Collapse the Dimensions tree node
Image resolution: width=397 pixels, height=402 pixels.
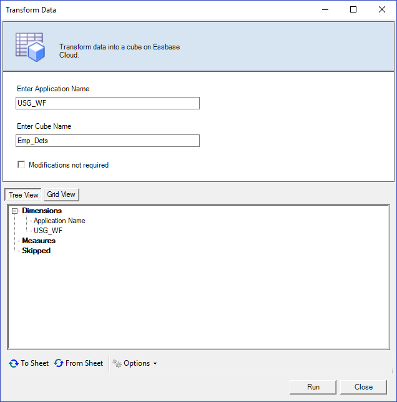coord(15,211)
